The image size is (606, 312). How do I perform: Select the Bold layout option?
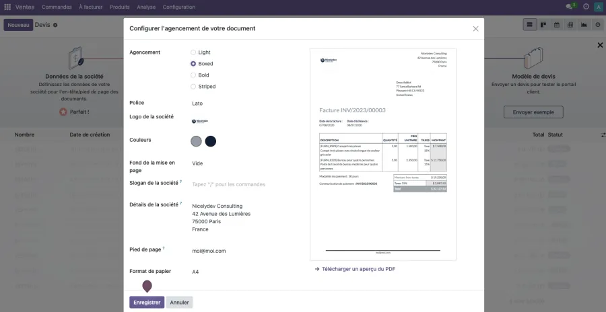coord(194,75)
